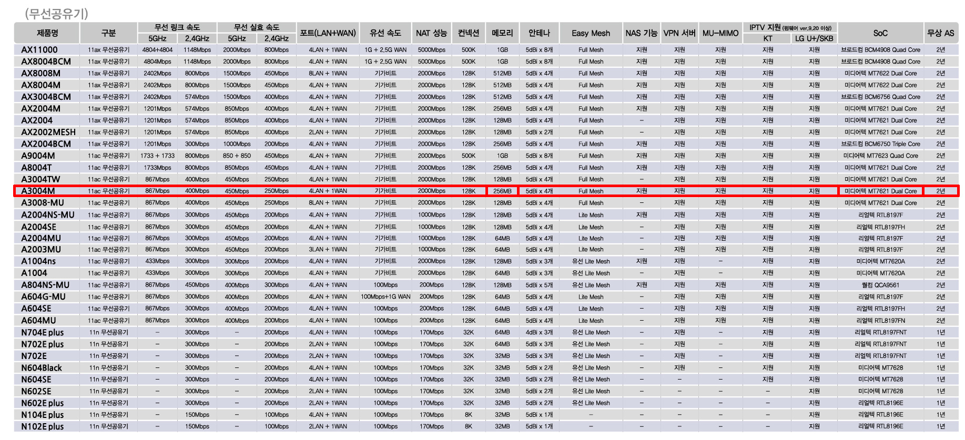Select the 256MB memory cell in A3004M row
This screenshot has width=965, height=440.
click(502, 191)
